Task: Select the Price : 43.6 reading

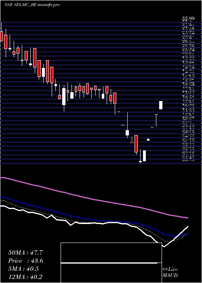Action: (x=25, y=261)
